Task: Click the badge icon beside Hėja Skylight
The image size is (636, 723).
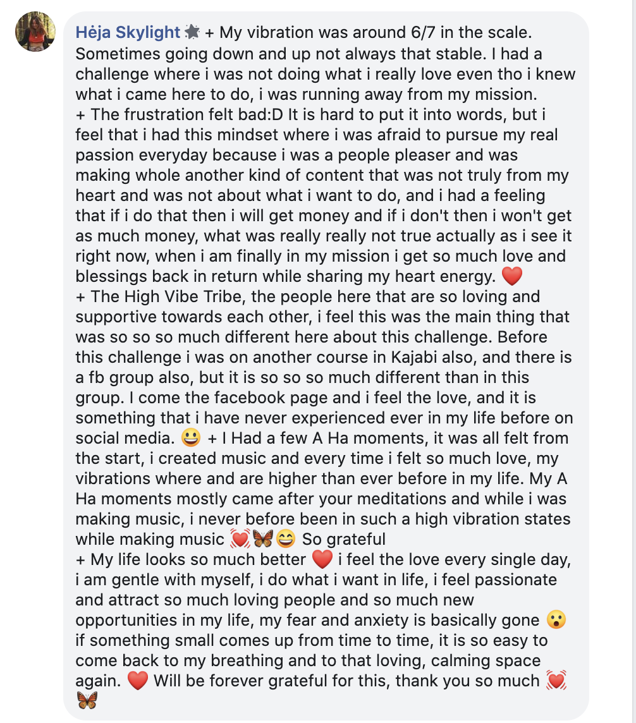Action: [x=192, y=32]
